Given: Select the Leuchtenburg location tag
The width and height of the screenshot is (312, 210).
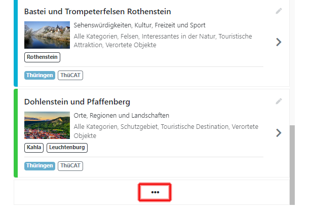Looking at the screenshot, I should click(67, 148).
